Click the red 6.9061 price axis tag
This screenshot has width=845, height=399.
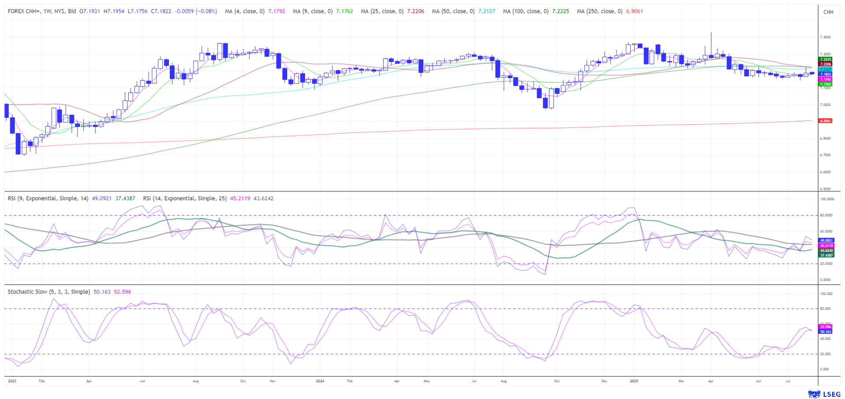point(825,121)
